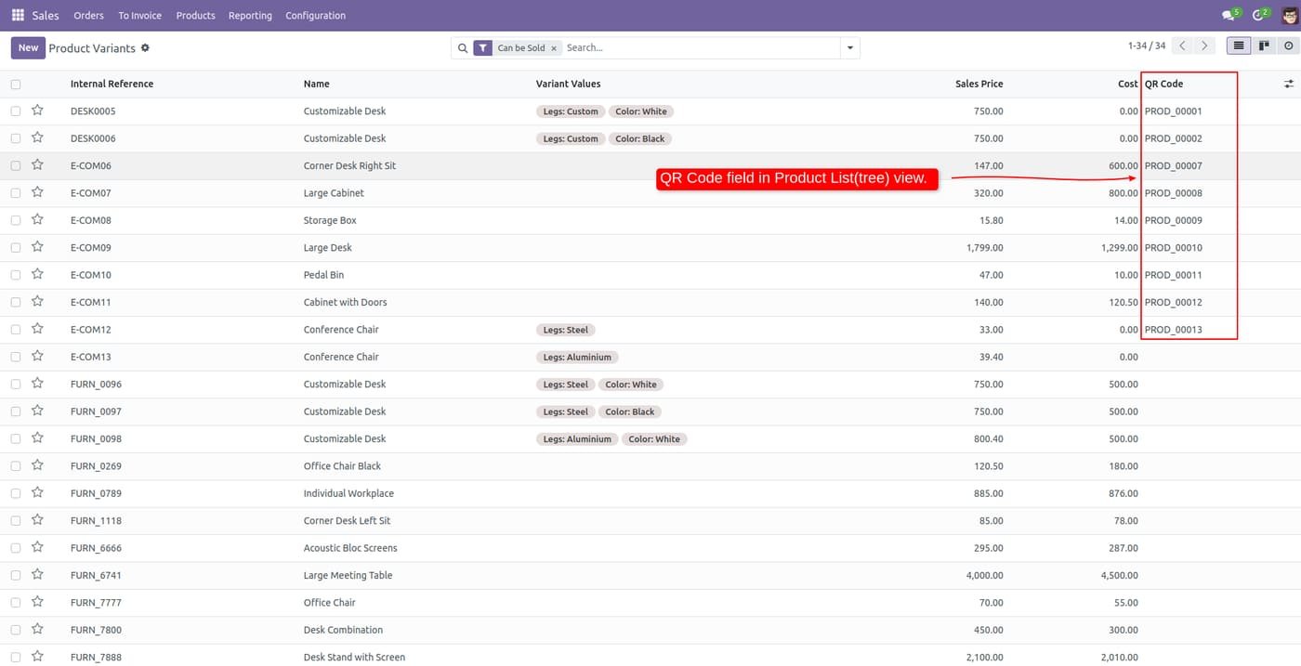Screen dimensions: 1301x666
Task: Switch to activity view
Action: pyautogui.click(x=1288, y=46)
